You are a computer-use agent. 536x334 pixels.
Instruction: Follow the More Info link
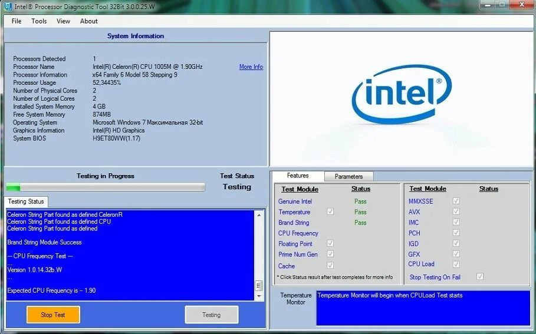coord(251,67)
